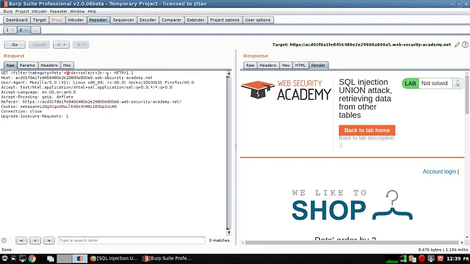Click the Firefox SQL injection taskbar entry

tap(114, 258)
